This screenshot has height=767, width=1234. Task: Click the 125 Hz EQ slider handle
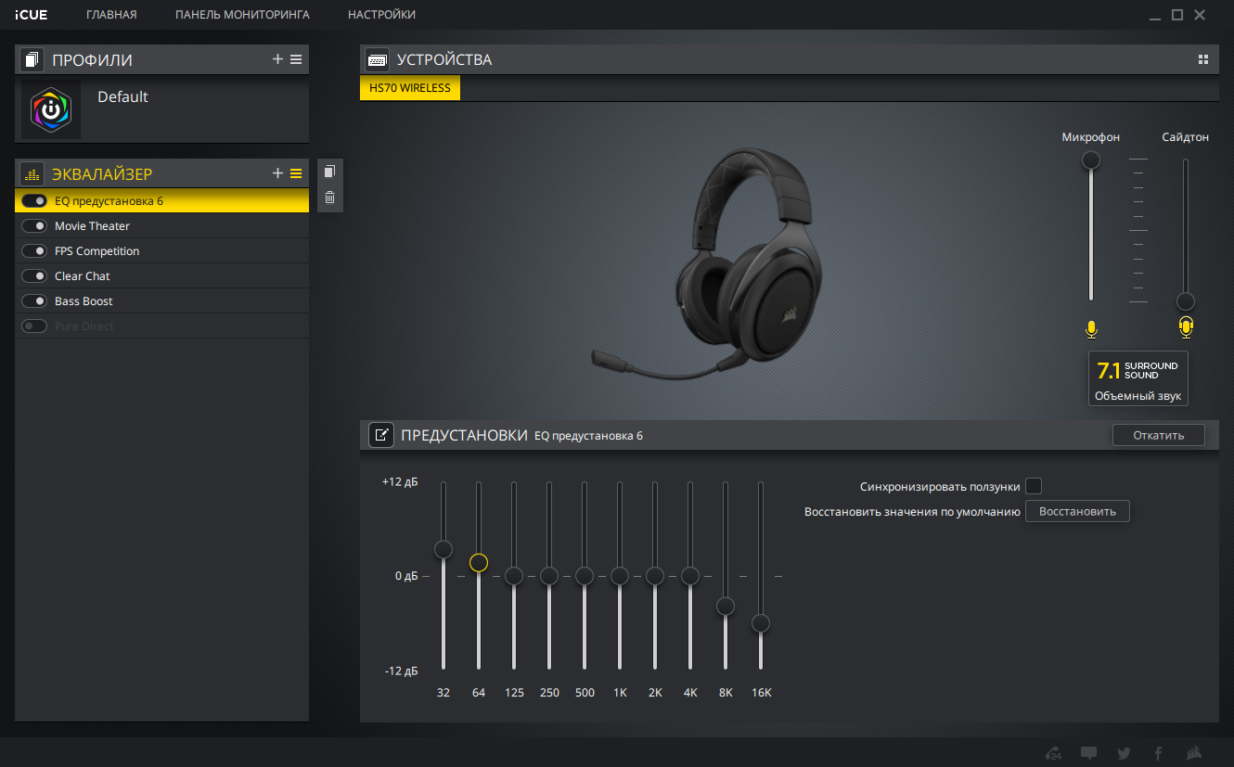click(x=514, y=576)
